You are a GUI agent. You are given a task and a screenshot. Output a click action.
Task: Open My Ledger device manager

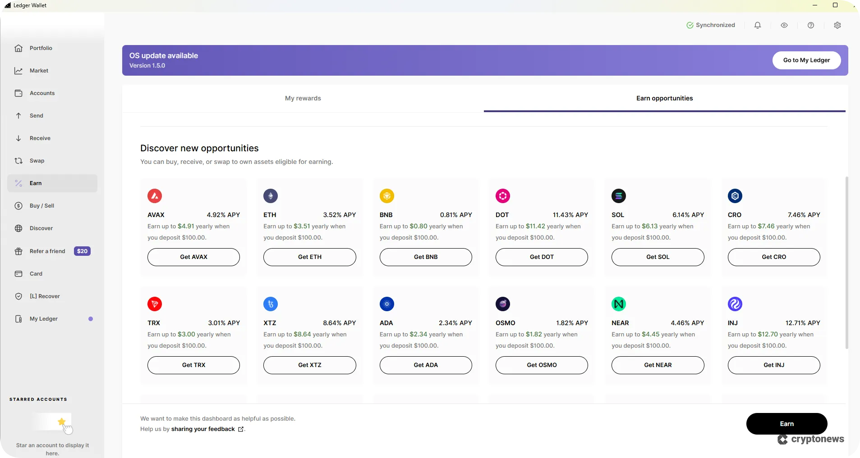(x=44, y=318)
